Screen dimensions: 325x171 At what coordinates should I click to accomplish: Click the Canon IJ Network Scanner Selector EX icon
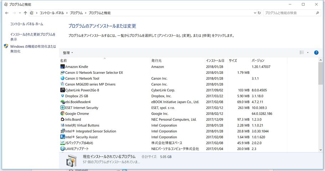coord(62,72)
